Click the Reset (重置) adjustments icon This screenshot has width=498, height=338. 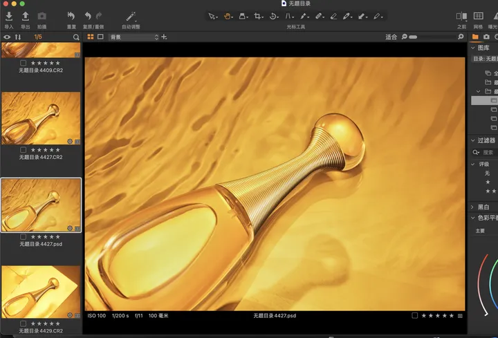coord(71,15)
